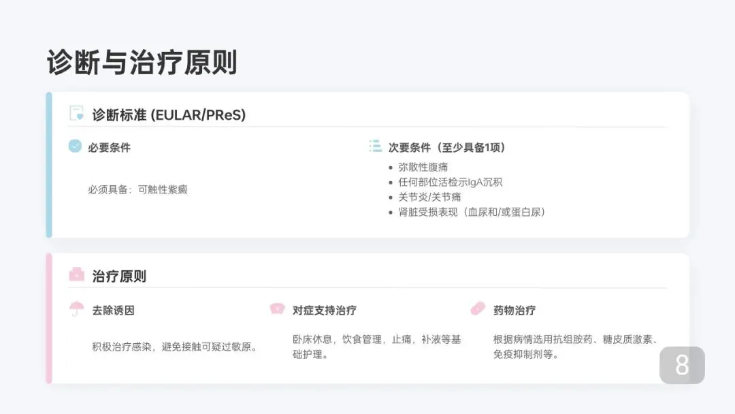Viewport: 735px width, 414px height.
Task: Click the pink icon beside 对症支持治疗
Action: [277, 309]
